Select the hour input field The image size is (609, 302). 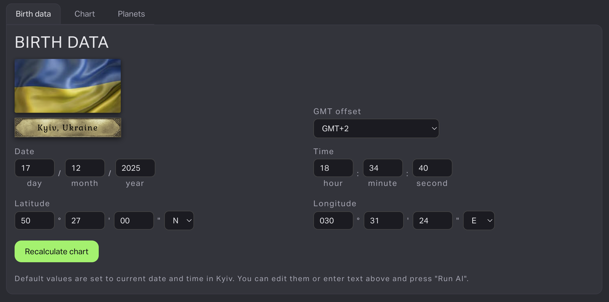pyautogui.click(x=333, y=168)
